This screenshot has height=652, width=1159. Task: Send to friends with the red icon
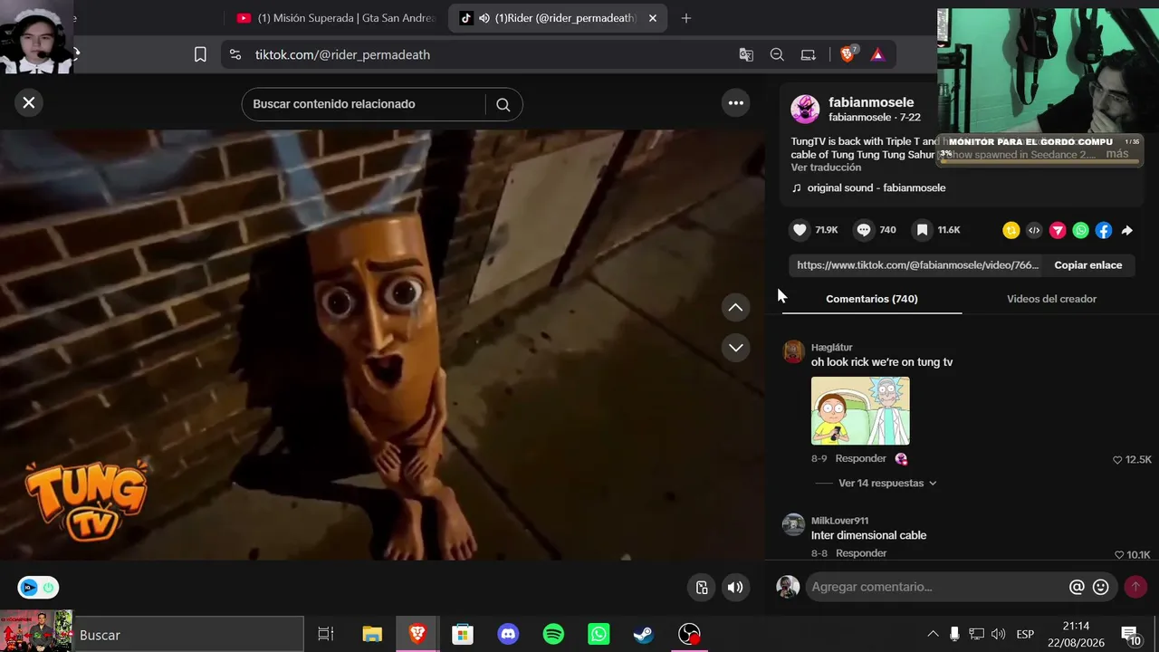click(1058, 231)
